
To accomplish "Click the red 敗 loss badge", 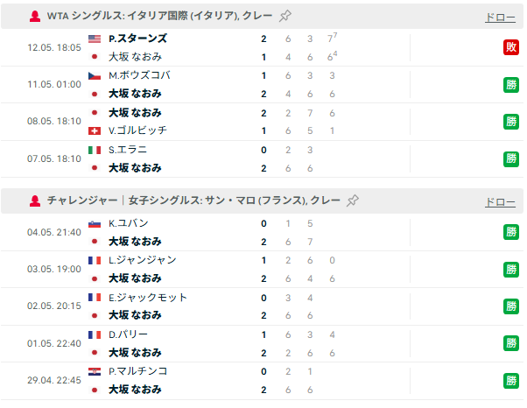I will tap(511, 47).
